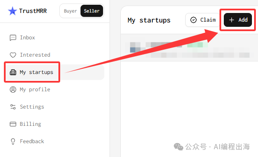258x157 pixels.
Task: Click the Claim button
Action: (203, 20)
